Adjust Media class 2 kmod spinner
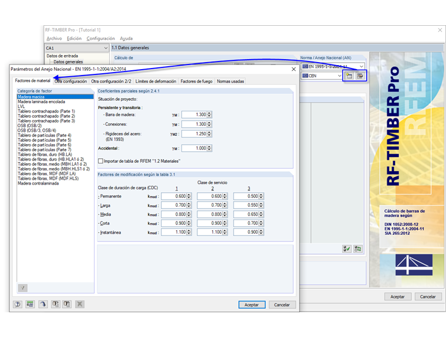The width and height of the screenshot is (446, 338). pyautogui.click(x=225, y=214)
